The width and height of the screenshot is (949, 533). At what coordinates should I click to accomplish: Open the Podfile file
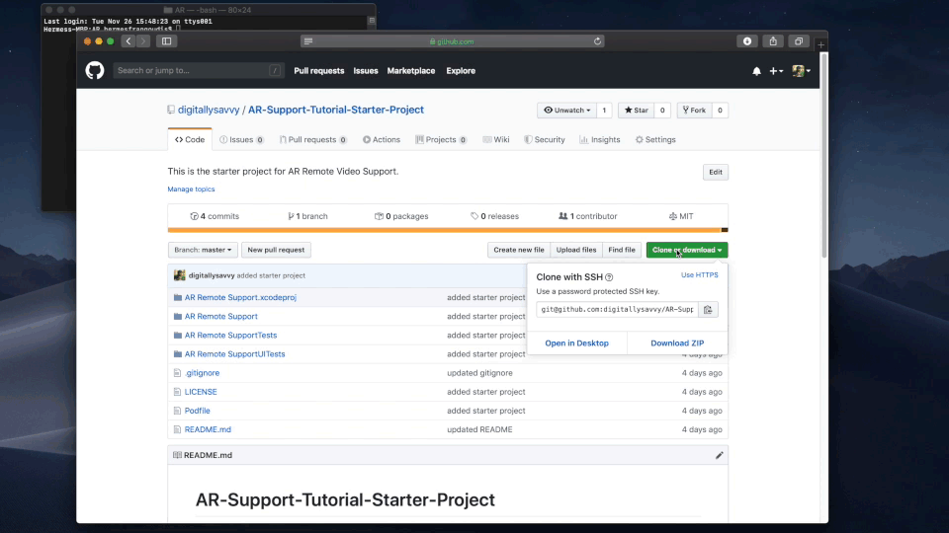tap(198, 411)
